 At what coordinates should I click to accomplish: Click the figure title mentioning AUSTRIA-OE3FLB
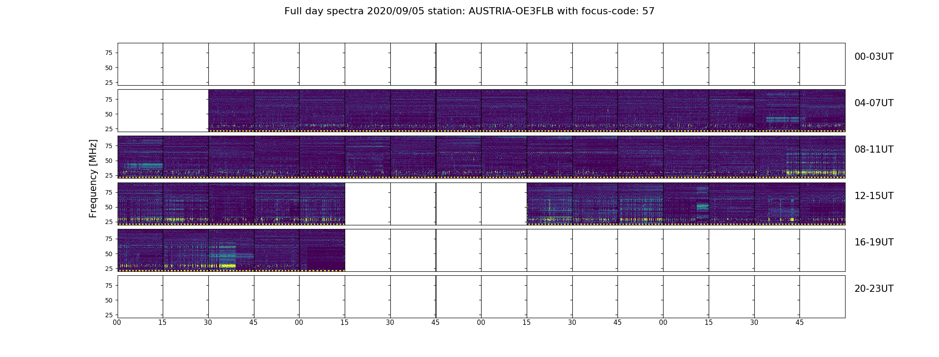[469, 11]
